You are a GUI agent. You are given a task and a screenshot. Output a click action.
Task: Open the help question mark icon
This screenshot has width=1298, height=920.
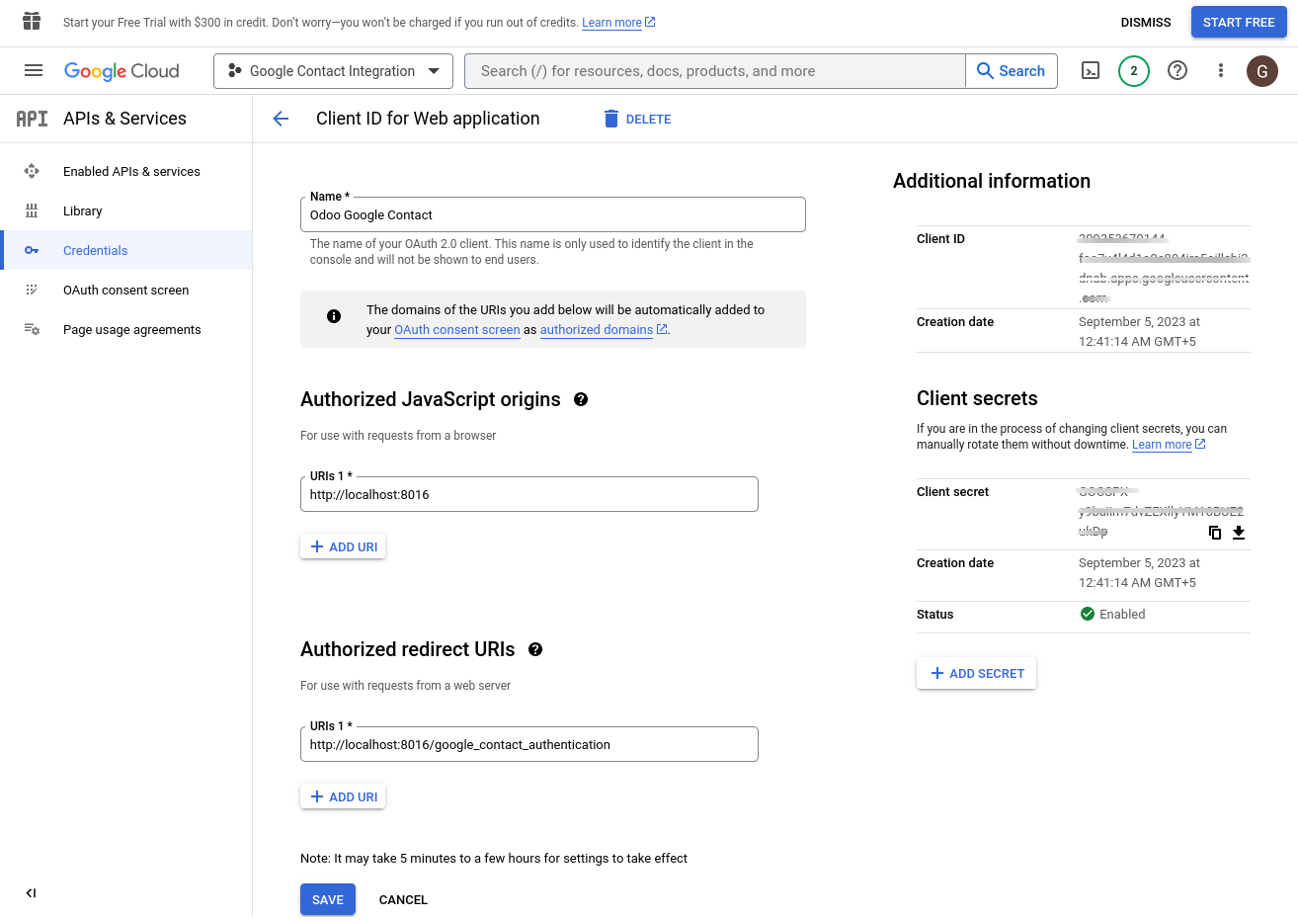pos(1177,71)
